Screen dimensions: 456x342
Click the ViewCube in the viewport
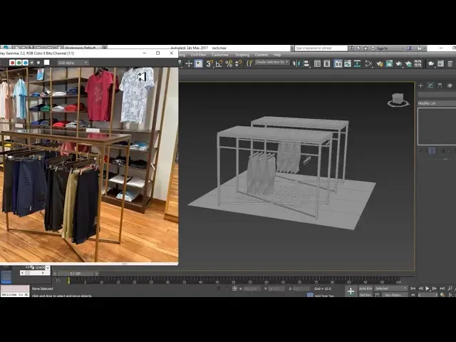(x=398, y=100)
